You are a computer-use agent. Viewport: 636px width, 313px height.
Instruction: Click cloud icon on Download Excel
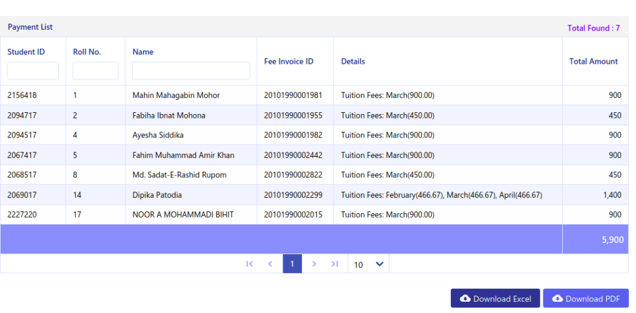[465, 298]
